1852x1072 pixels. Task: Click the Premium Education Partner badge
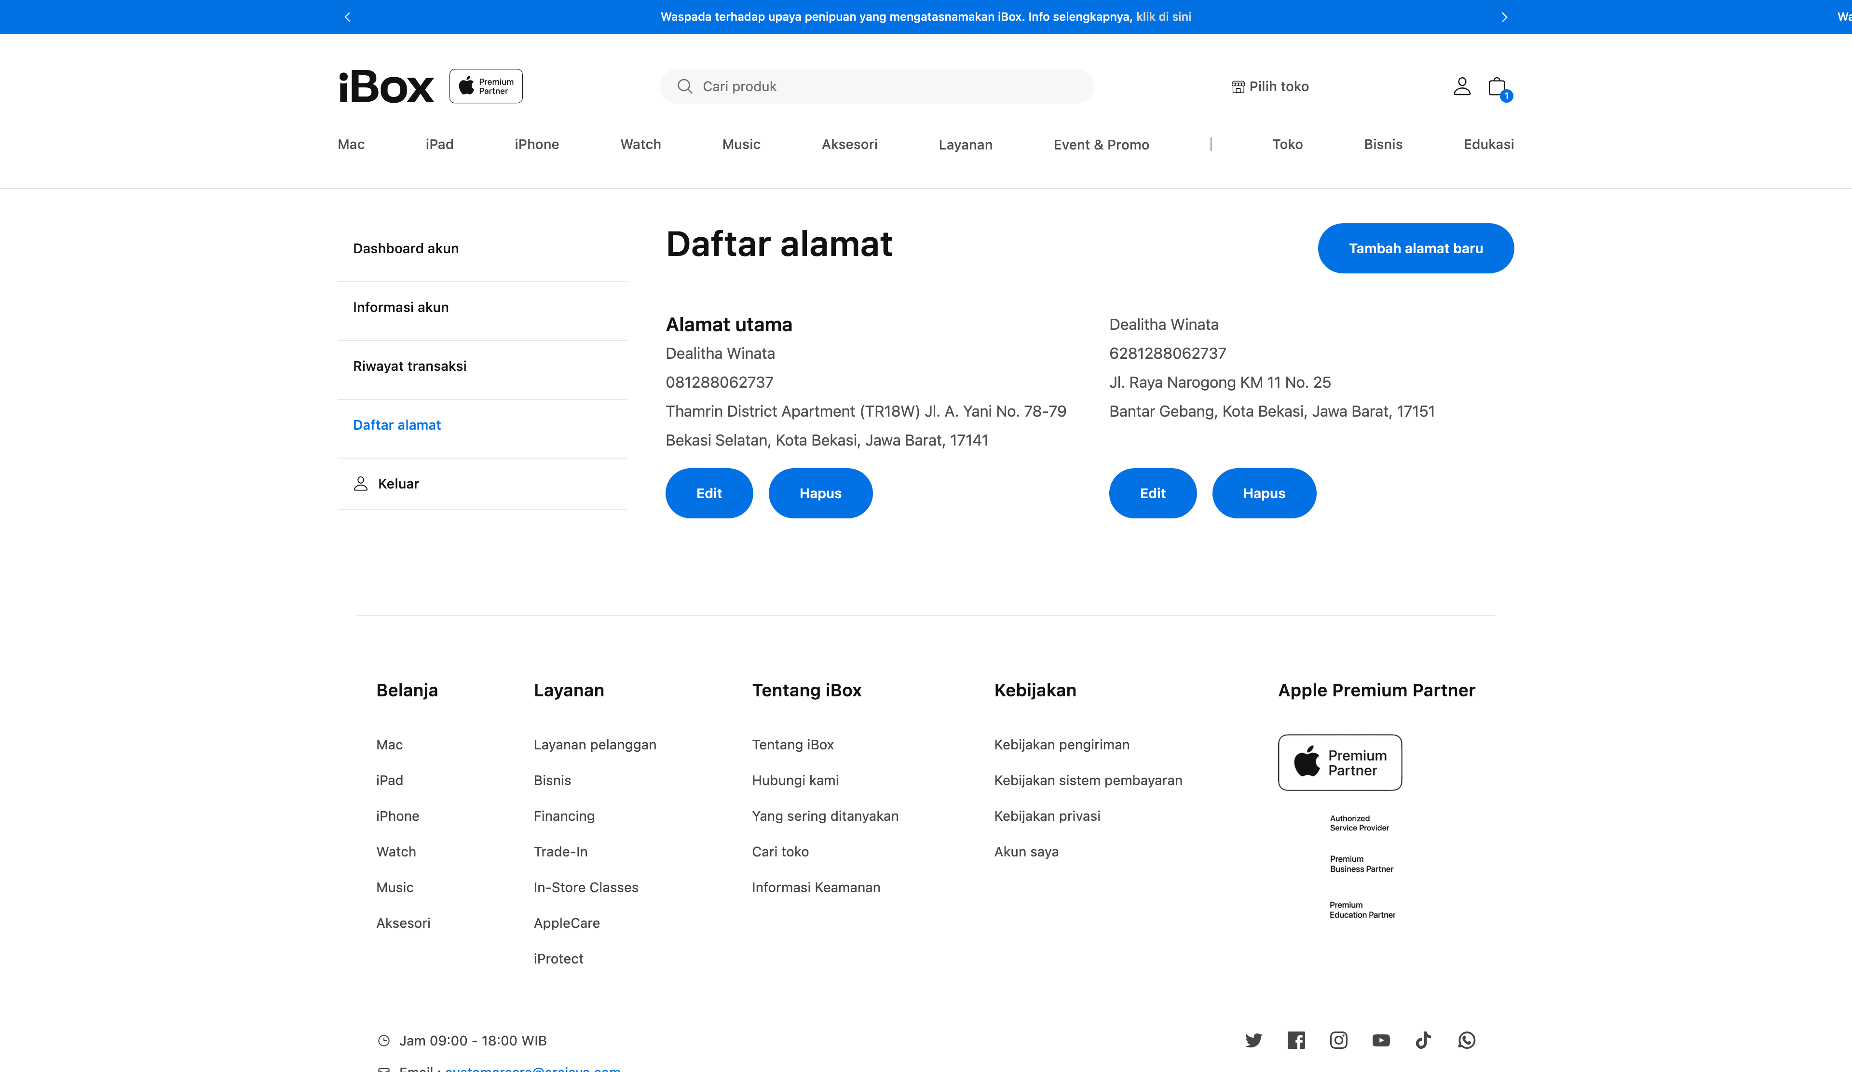click(x=1362, y=909)
